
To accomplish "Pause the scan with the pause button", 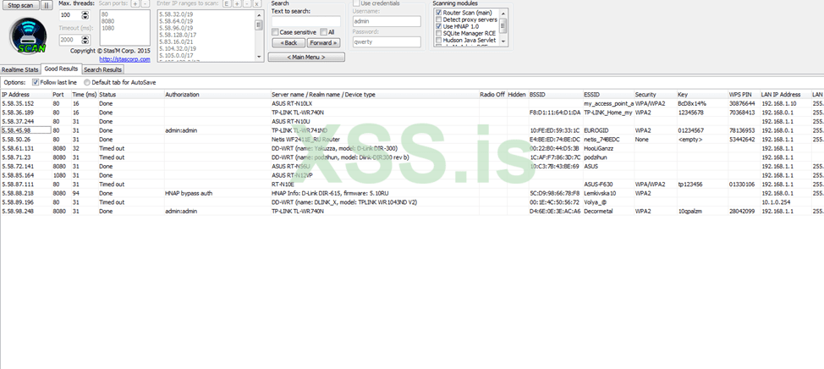I will (47, 5).
